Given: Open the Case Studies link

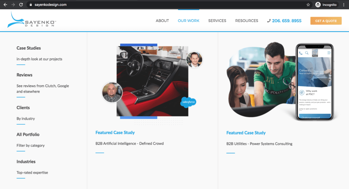Looking at the screenshot, I should 29,48.
